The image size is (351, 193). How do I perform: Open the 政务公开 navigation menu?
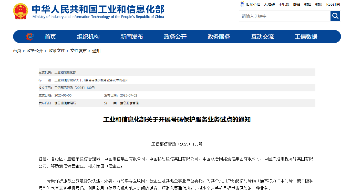click(x=175, y=37)
